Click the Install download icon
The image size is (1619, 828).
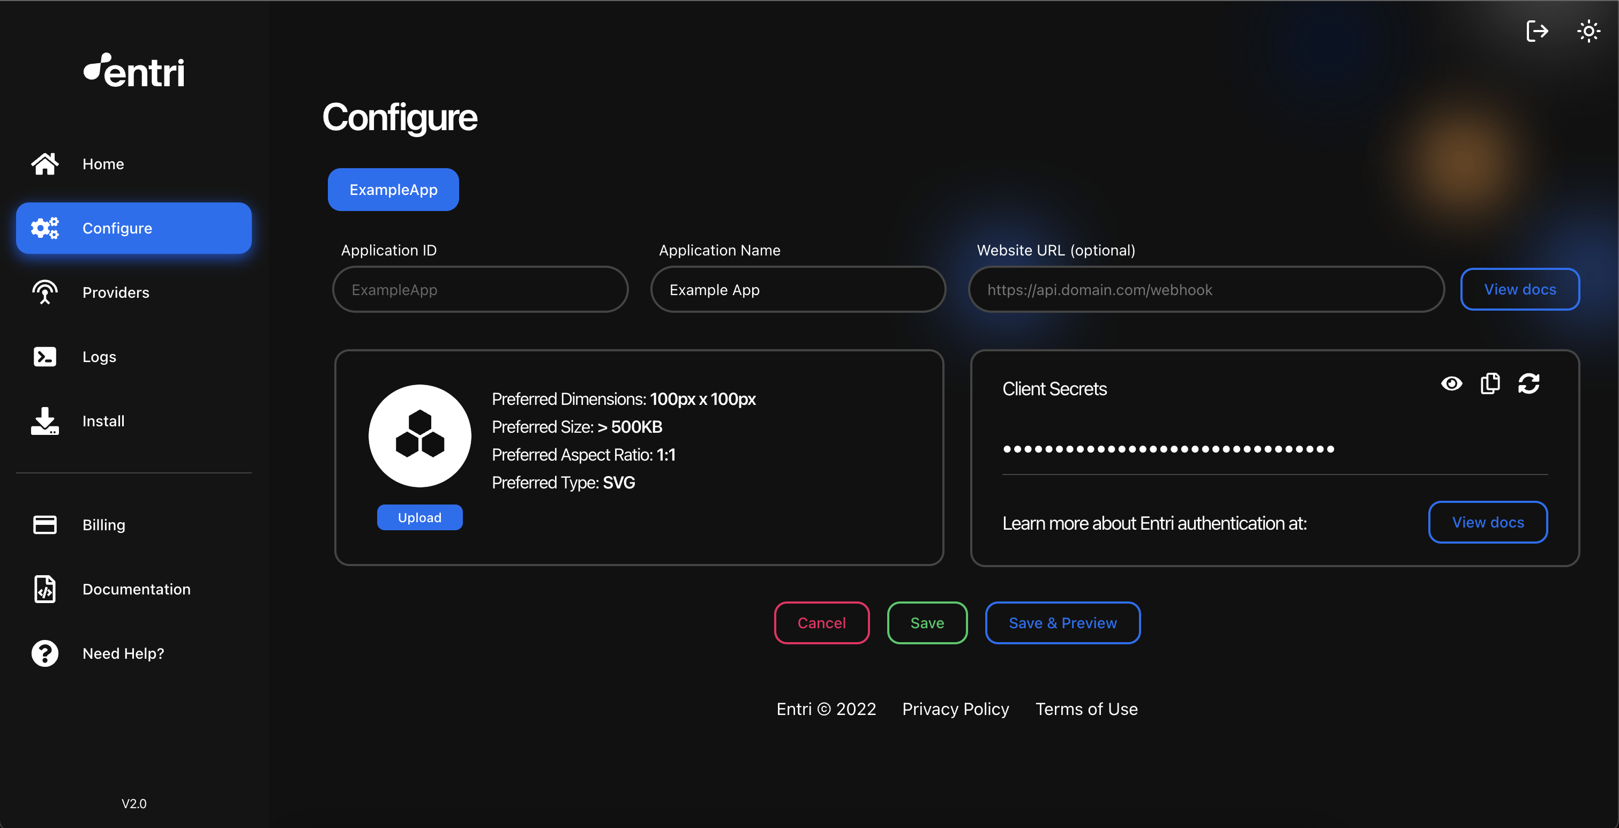click(44, 421)
